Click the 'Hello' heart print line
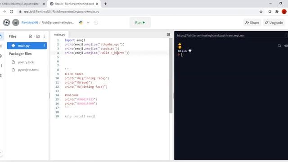 pos(97,53)
